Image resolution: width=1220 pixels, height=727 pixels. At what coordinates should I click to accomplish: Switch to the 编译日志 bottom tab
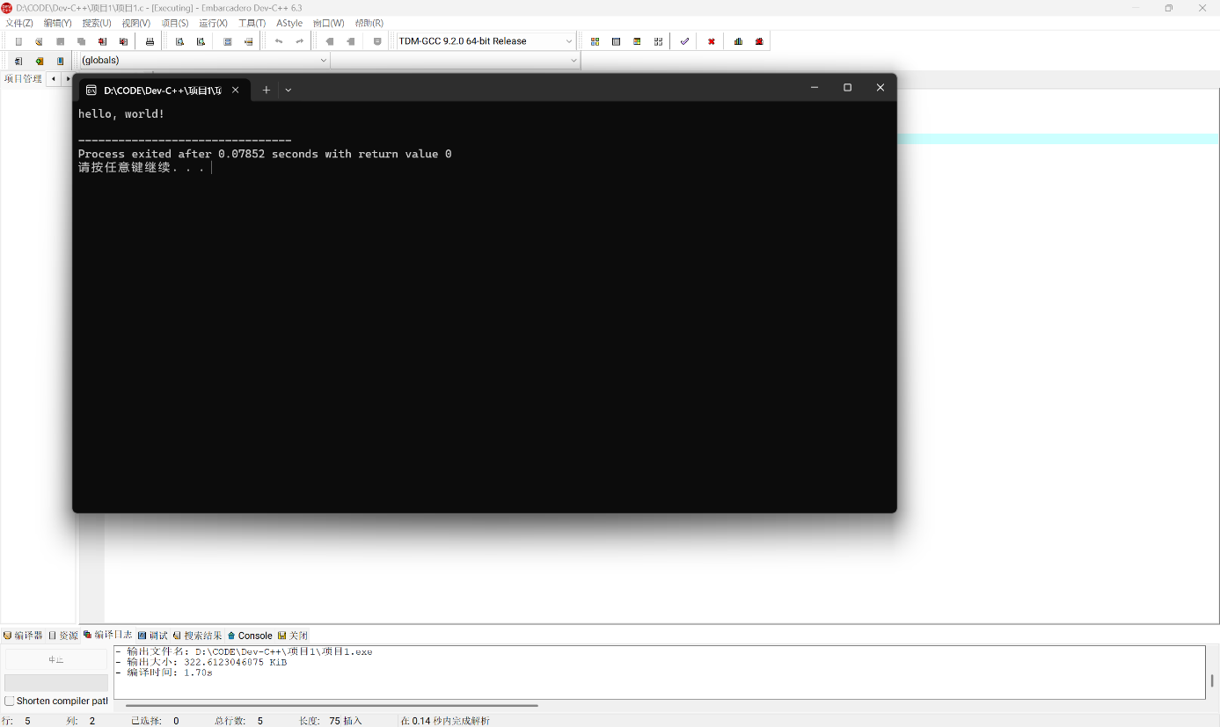(108, 635)
